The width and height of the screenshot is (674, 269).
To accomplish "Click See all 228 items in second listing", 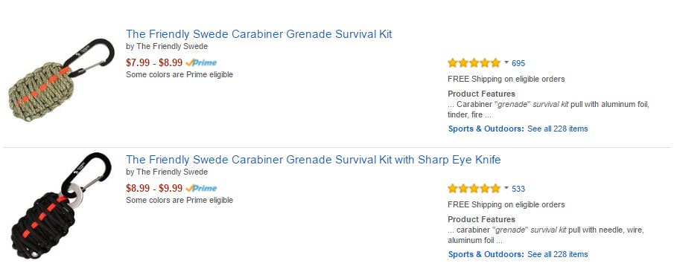I will 558,254.
